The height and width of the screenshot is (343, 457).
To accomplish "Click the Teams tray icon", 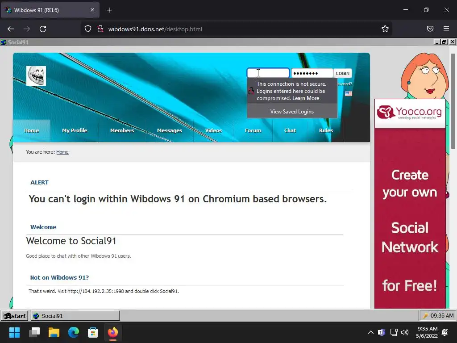I will pos(382,332).
